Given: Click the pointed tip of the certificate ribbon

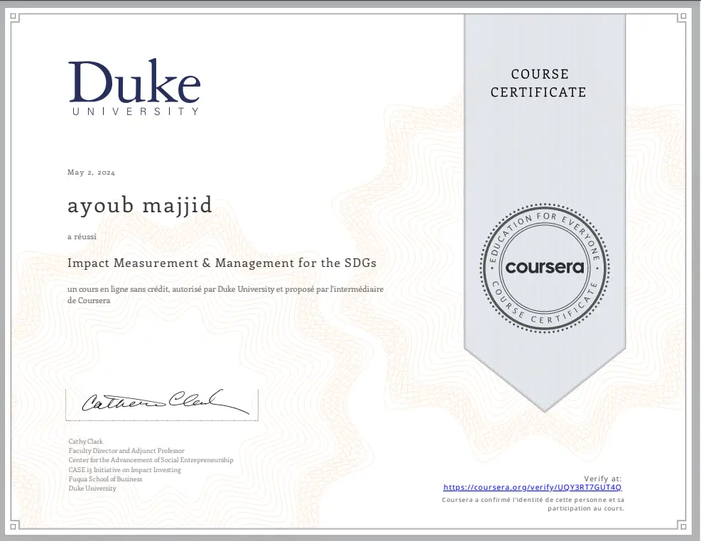Looking at the screenshot, I should coord(545,405).
